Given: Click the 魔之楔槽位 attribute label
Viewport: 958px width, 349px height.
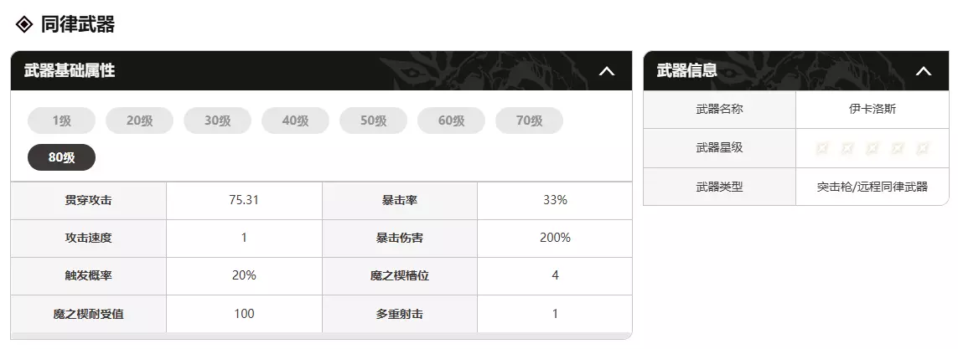Looking at the screenshot, I should 400,275.
